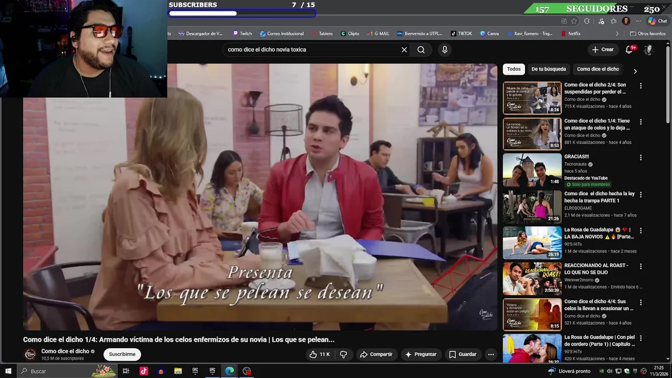Open Twitch bookmark

tap(242, 34)
